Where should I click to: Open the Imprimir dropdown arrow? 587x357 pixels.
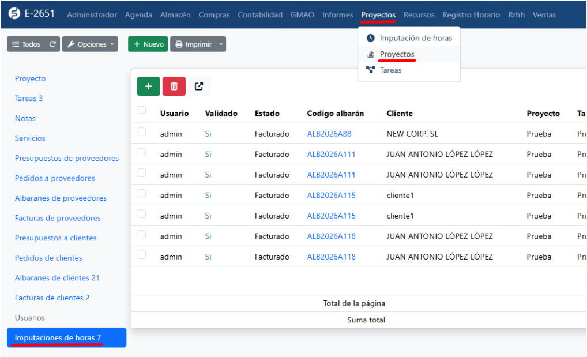point(220,44)
